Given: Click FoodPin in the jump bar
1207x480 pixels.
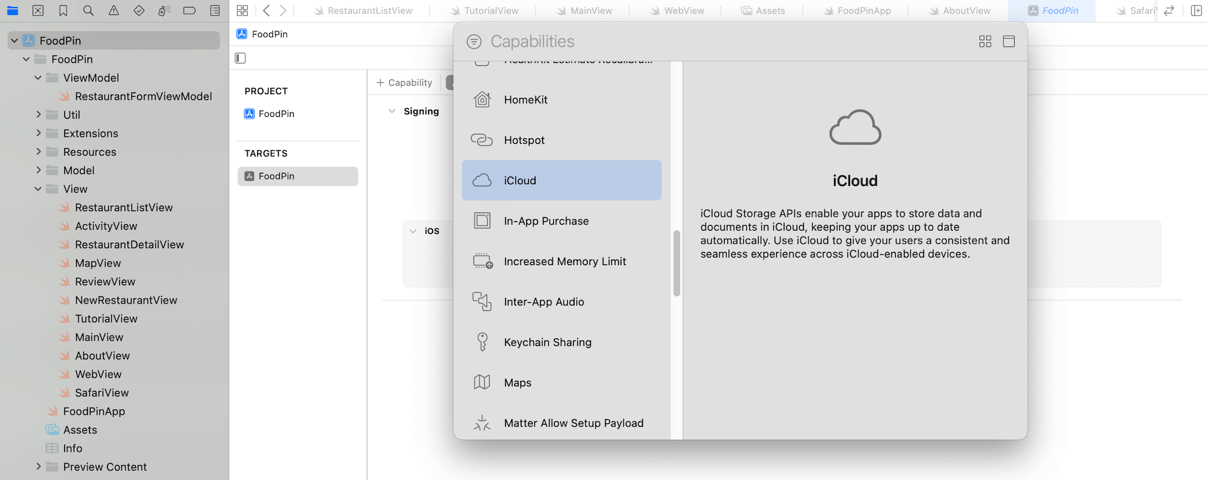Looking at the screenshot, I should pyautogui.click(x=262, y=34).
